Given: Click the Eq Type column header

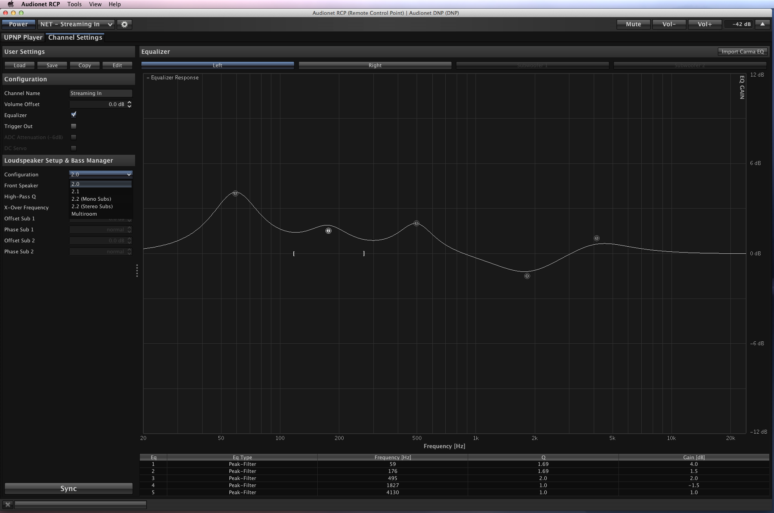Looking at the screenshot, I should pyautogui.click(x=242, y=457).
